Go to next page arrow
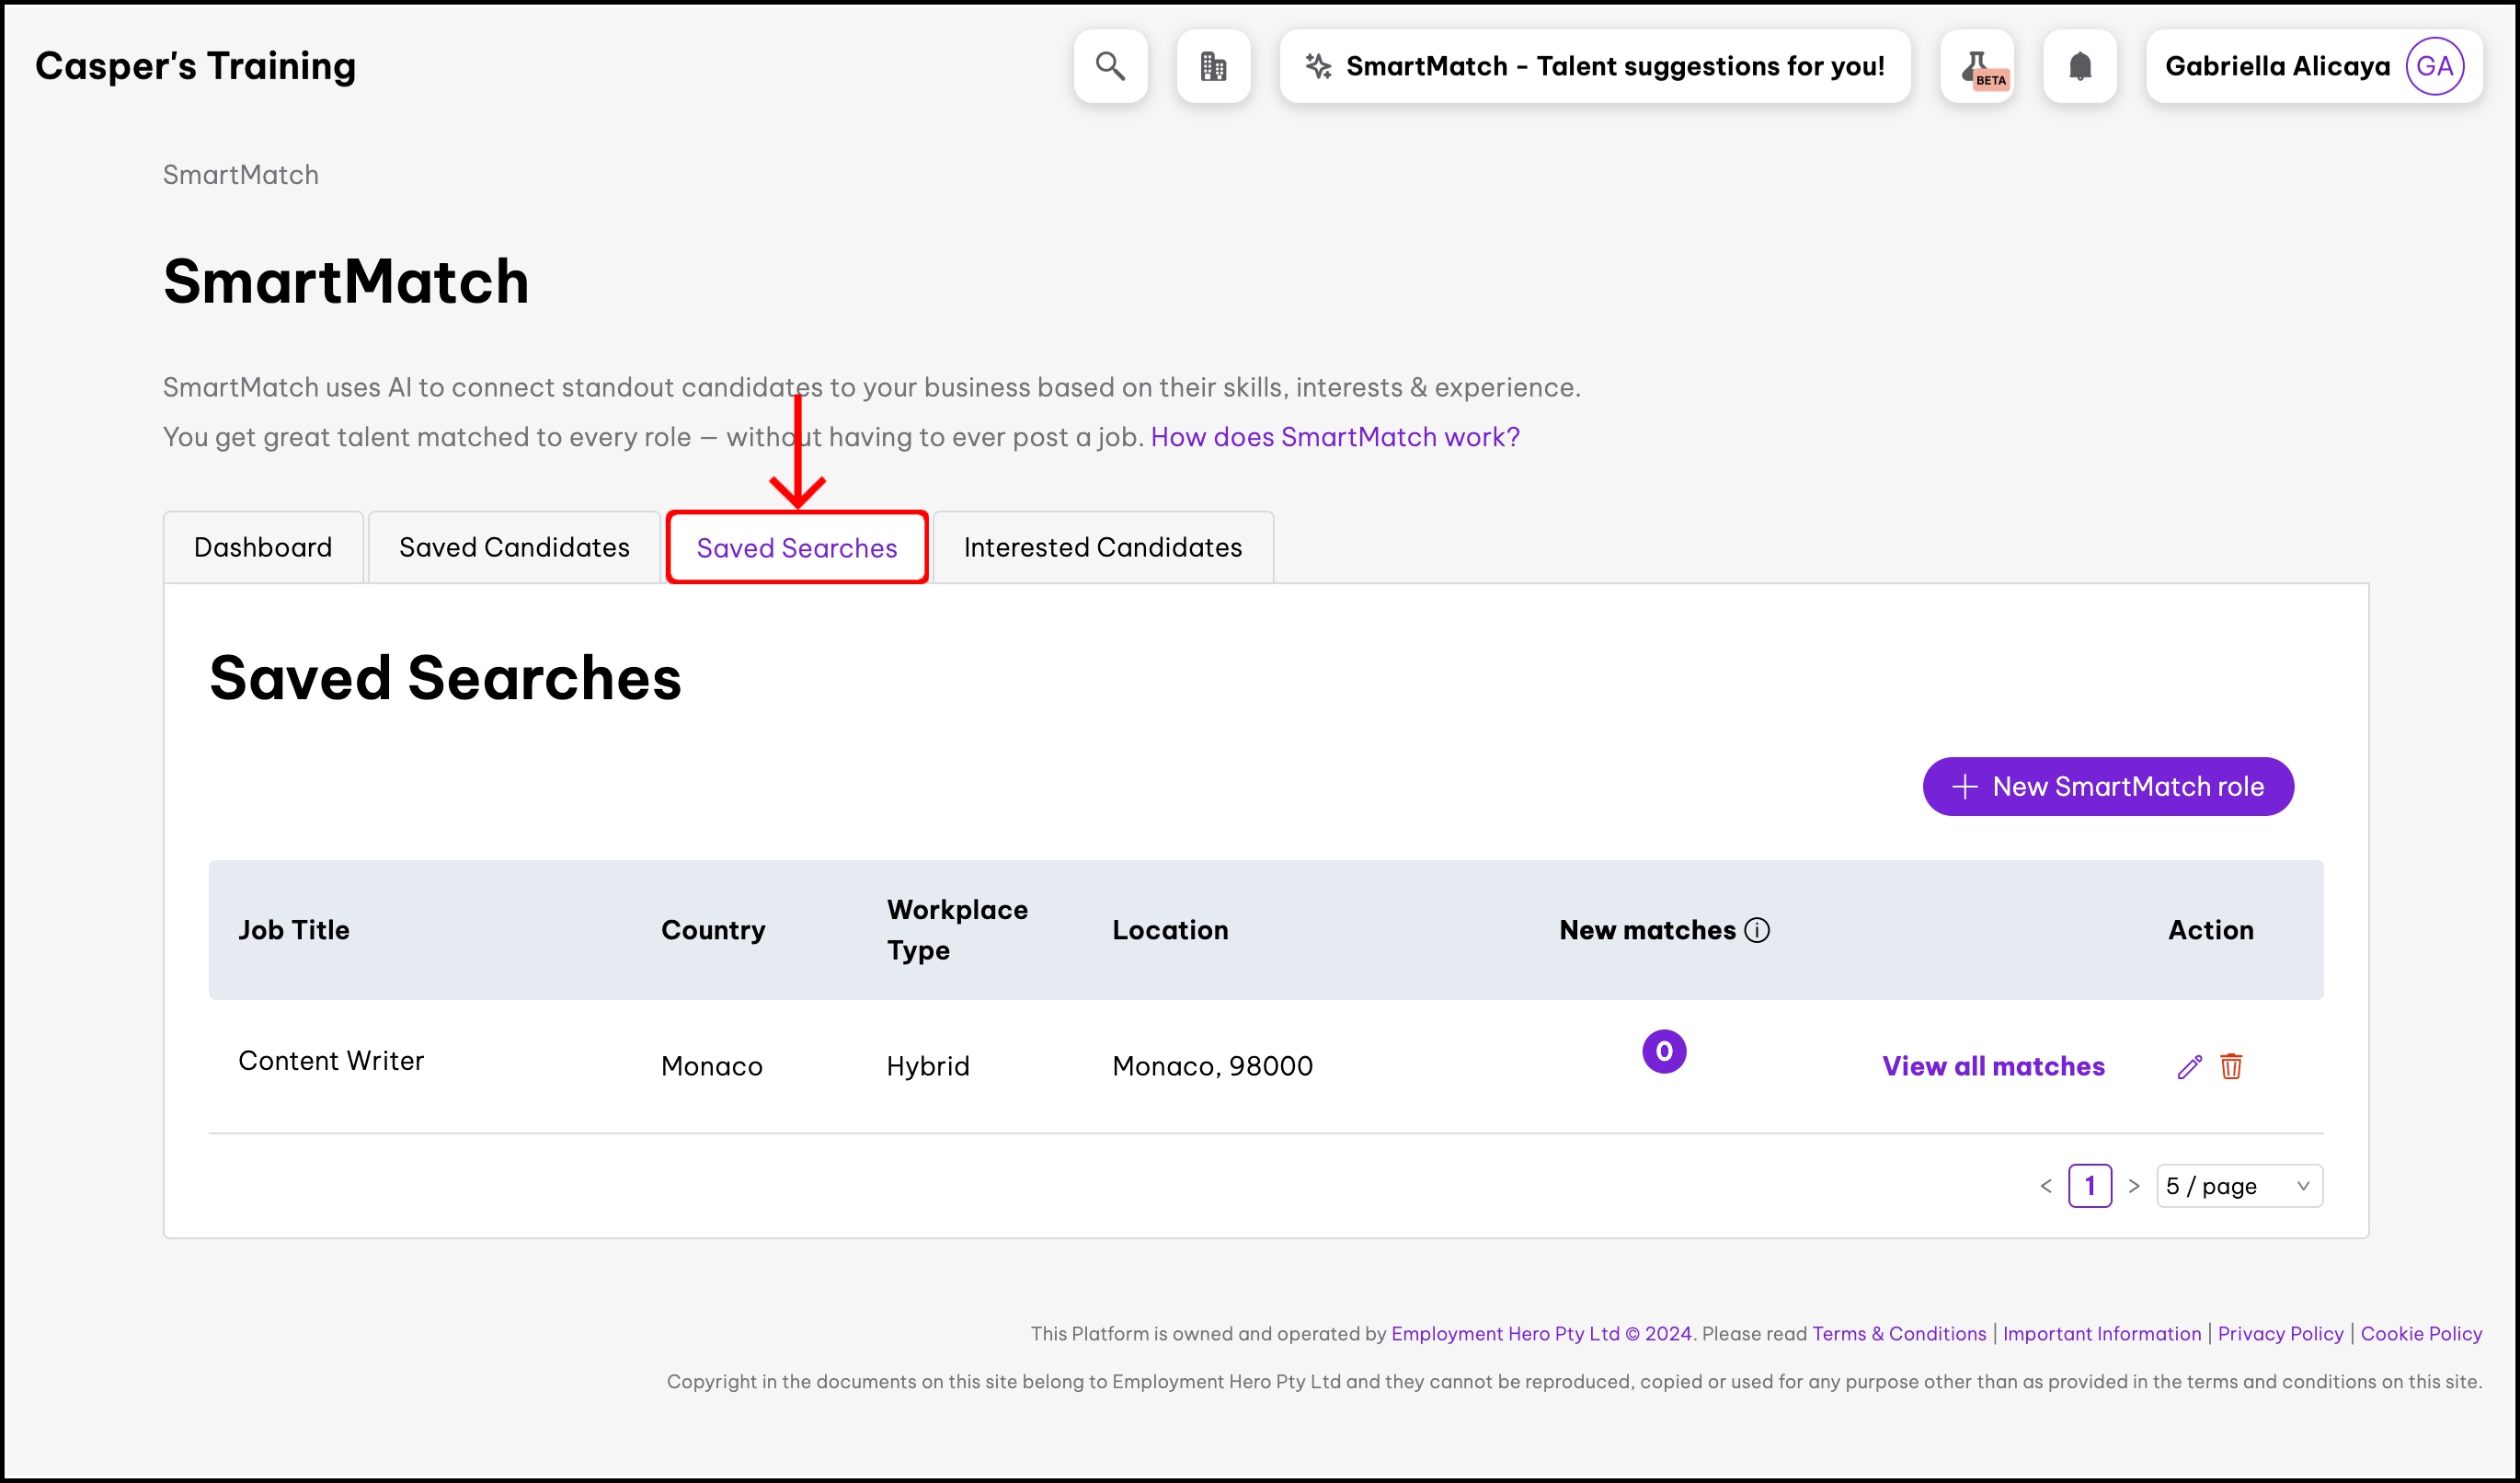Screen dimensions: 2520x1483 2134,1186
